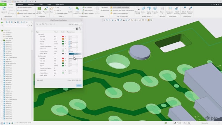Click the cut (scissors) icon in Explorer toolbar
222x125 pixels.
(x=43, y=24)
